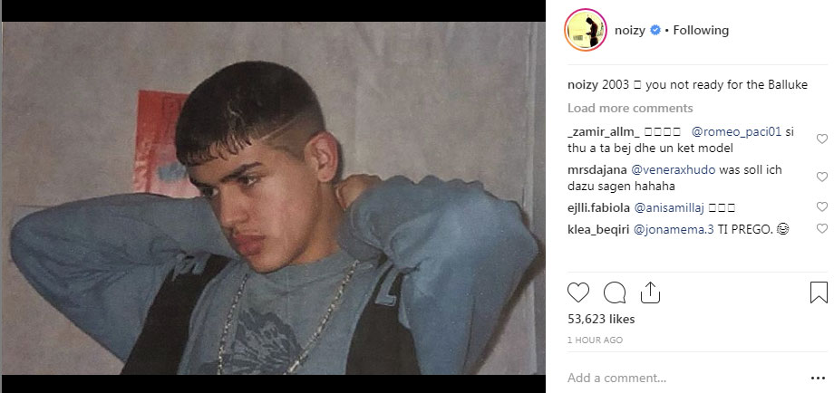834x393 pixels.
Task: Save post with bookmark icon
Action: tap(819, 292)
